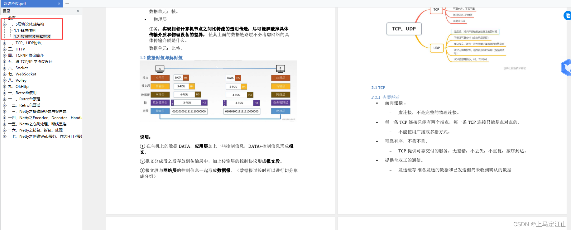This screenshot has height=230, width=571.
Task: Click the TCP node in mind map
Action: pyautogui.click(x=436, y=10)
